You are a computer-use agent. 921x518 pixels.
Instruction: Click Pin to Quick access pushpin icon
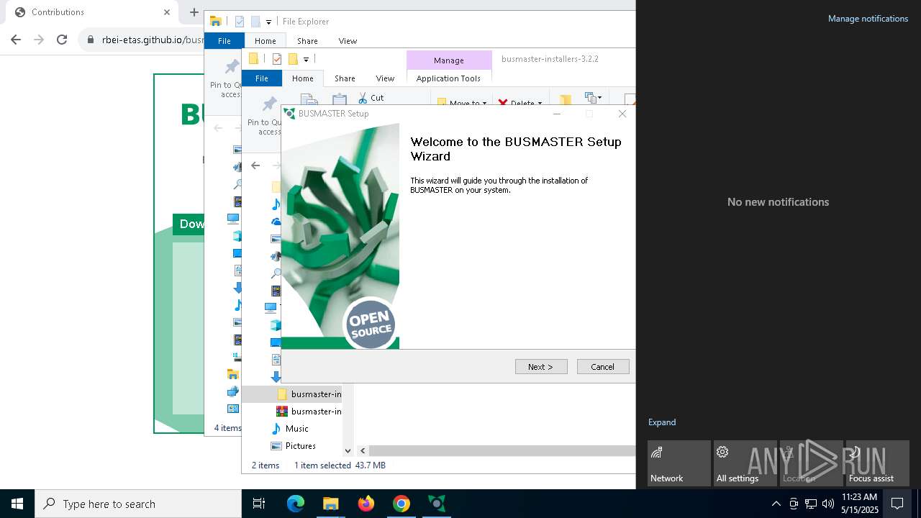(269, 105)
